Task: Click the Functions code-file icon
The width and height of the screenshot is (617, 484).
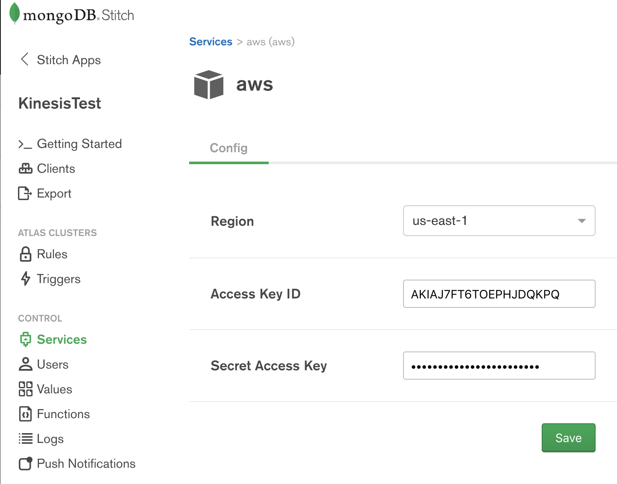Action: click(26, 414)
